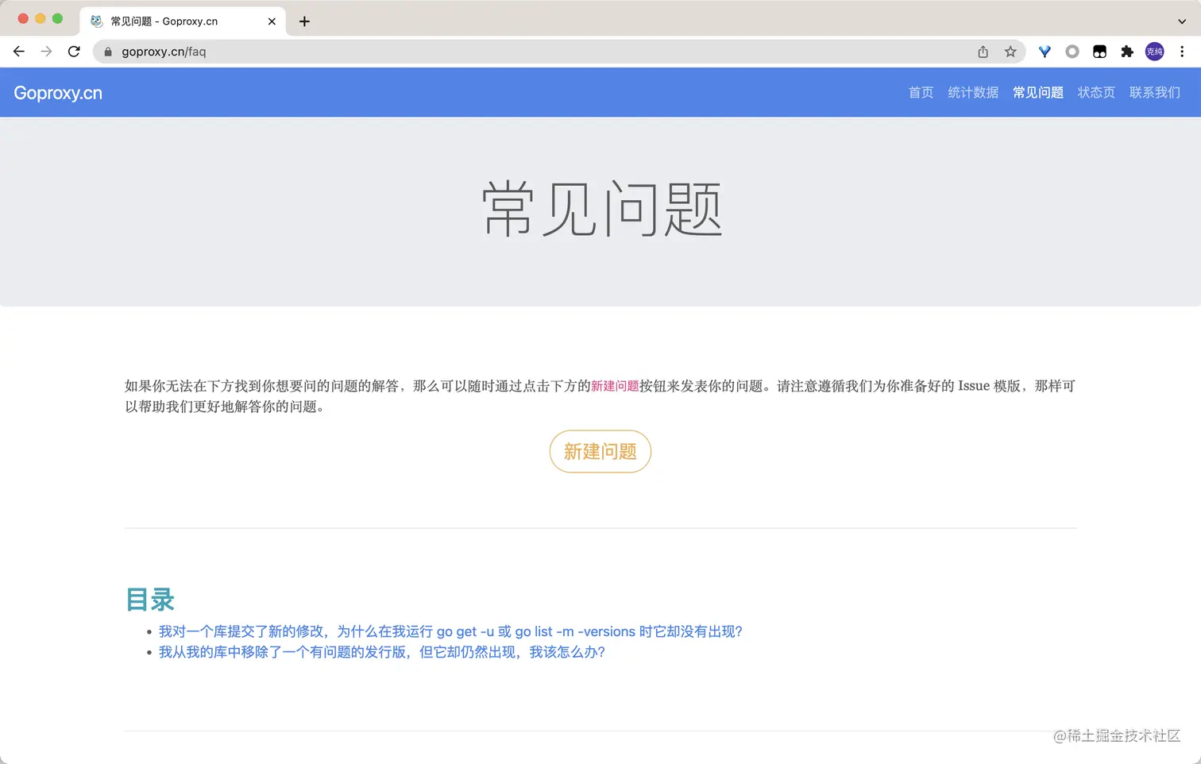Open the Extensions puzzle menu
The width and height of the screenshot is (1201, 764).
point(1127,52)
